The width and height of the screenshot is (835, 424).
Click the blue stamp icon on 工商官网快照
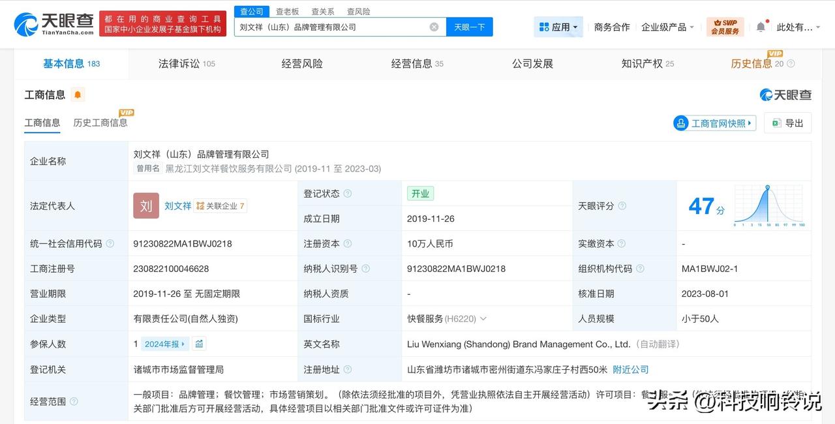(x=681, y=123)
